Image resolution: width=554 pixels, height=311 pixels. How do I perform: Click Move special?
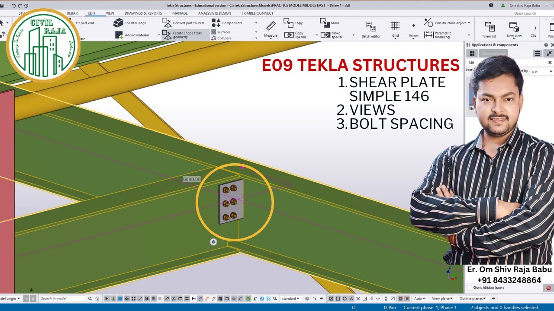click(332, 35)
